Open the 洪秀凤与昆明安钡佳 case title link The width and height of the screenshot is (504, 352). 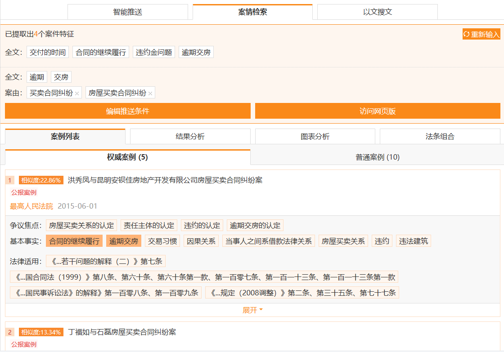click(165, 180)
